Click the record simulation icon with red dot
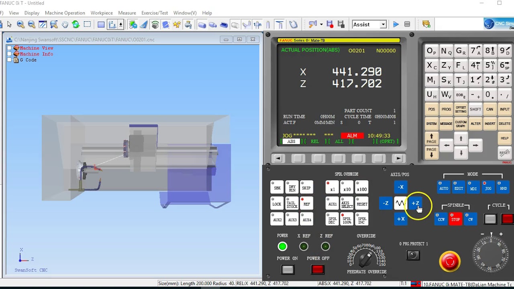The height and width of the screenshot is (289, 514). point(330,24)
